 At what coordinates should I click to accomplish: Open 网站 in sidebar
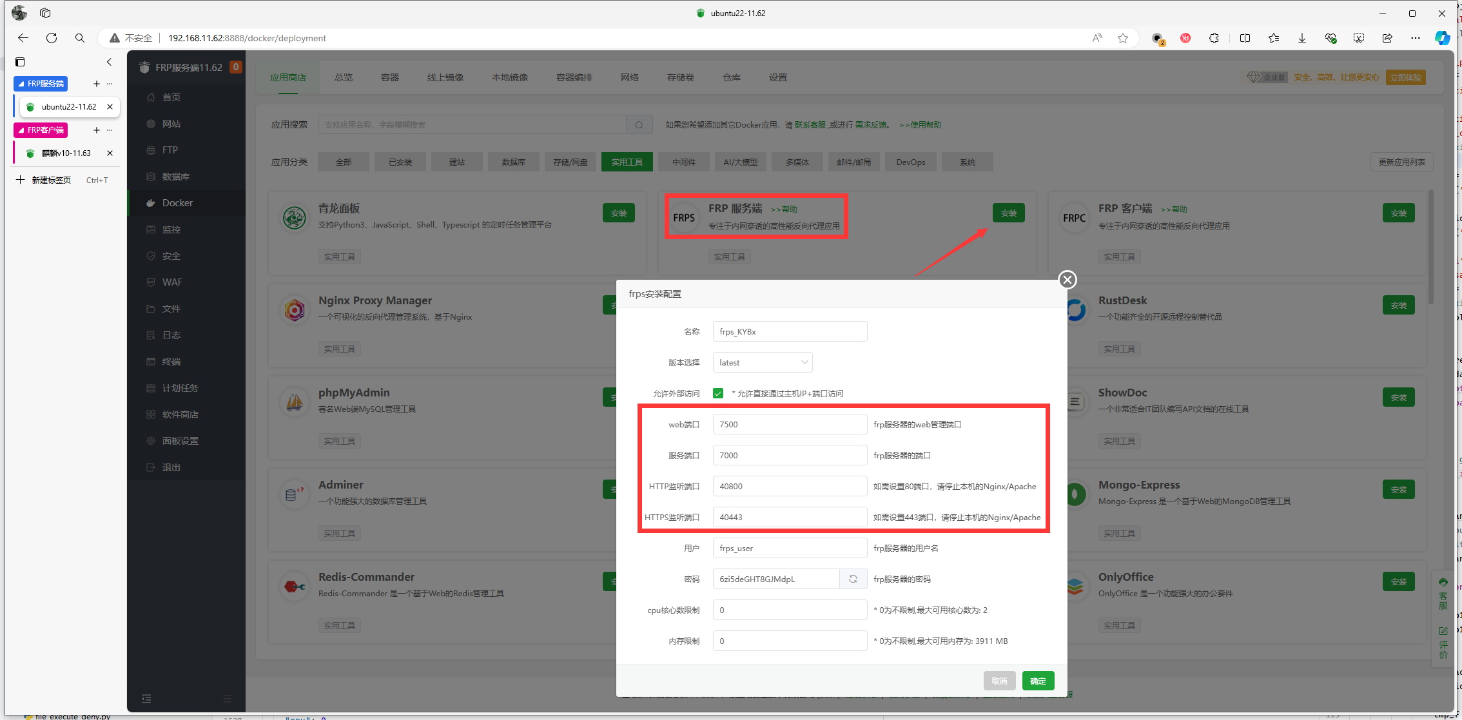click(x=171, y=124)
